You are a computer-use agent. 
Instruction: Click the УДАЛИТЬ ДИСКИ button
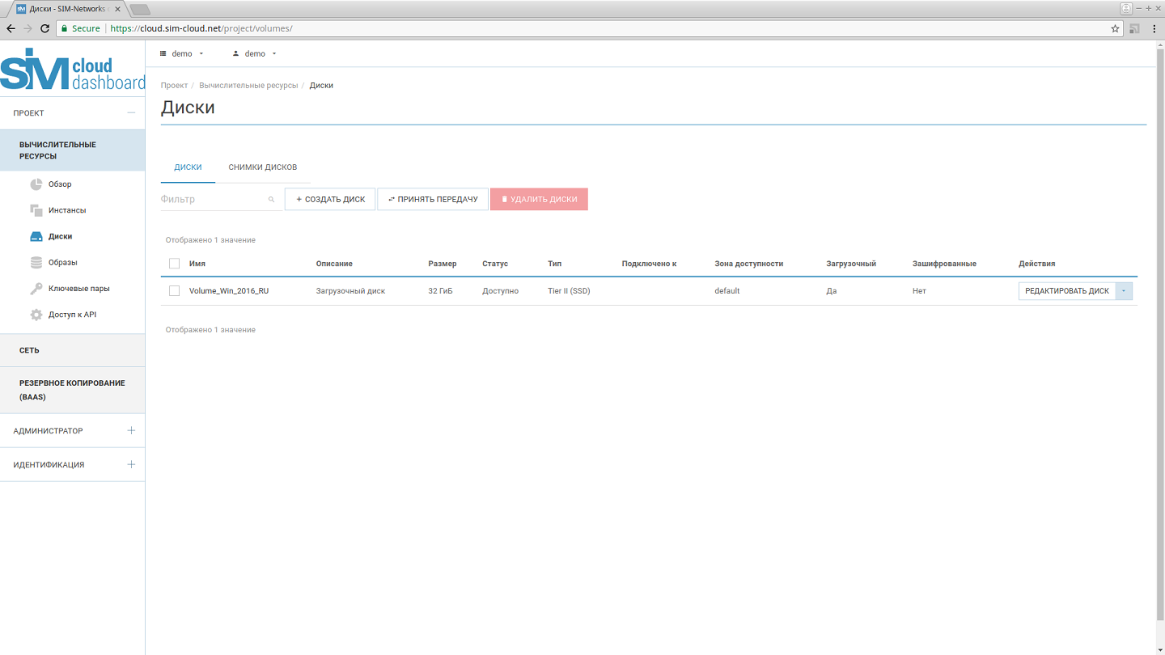click(539, 199)
